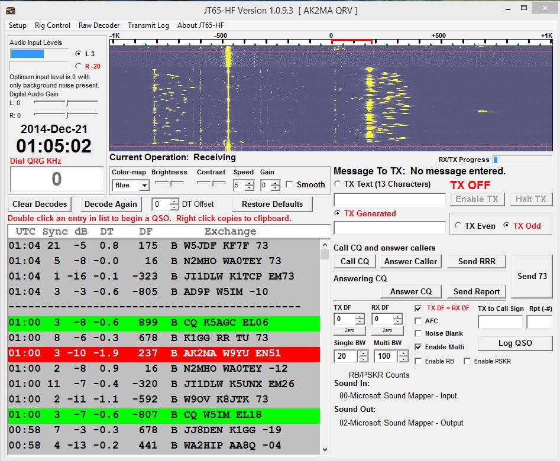Viewport: 560px width, 461px height.
Task: Click the Decode Again button
Action: (111, 204)
